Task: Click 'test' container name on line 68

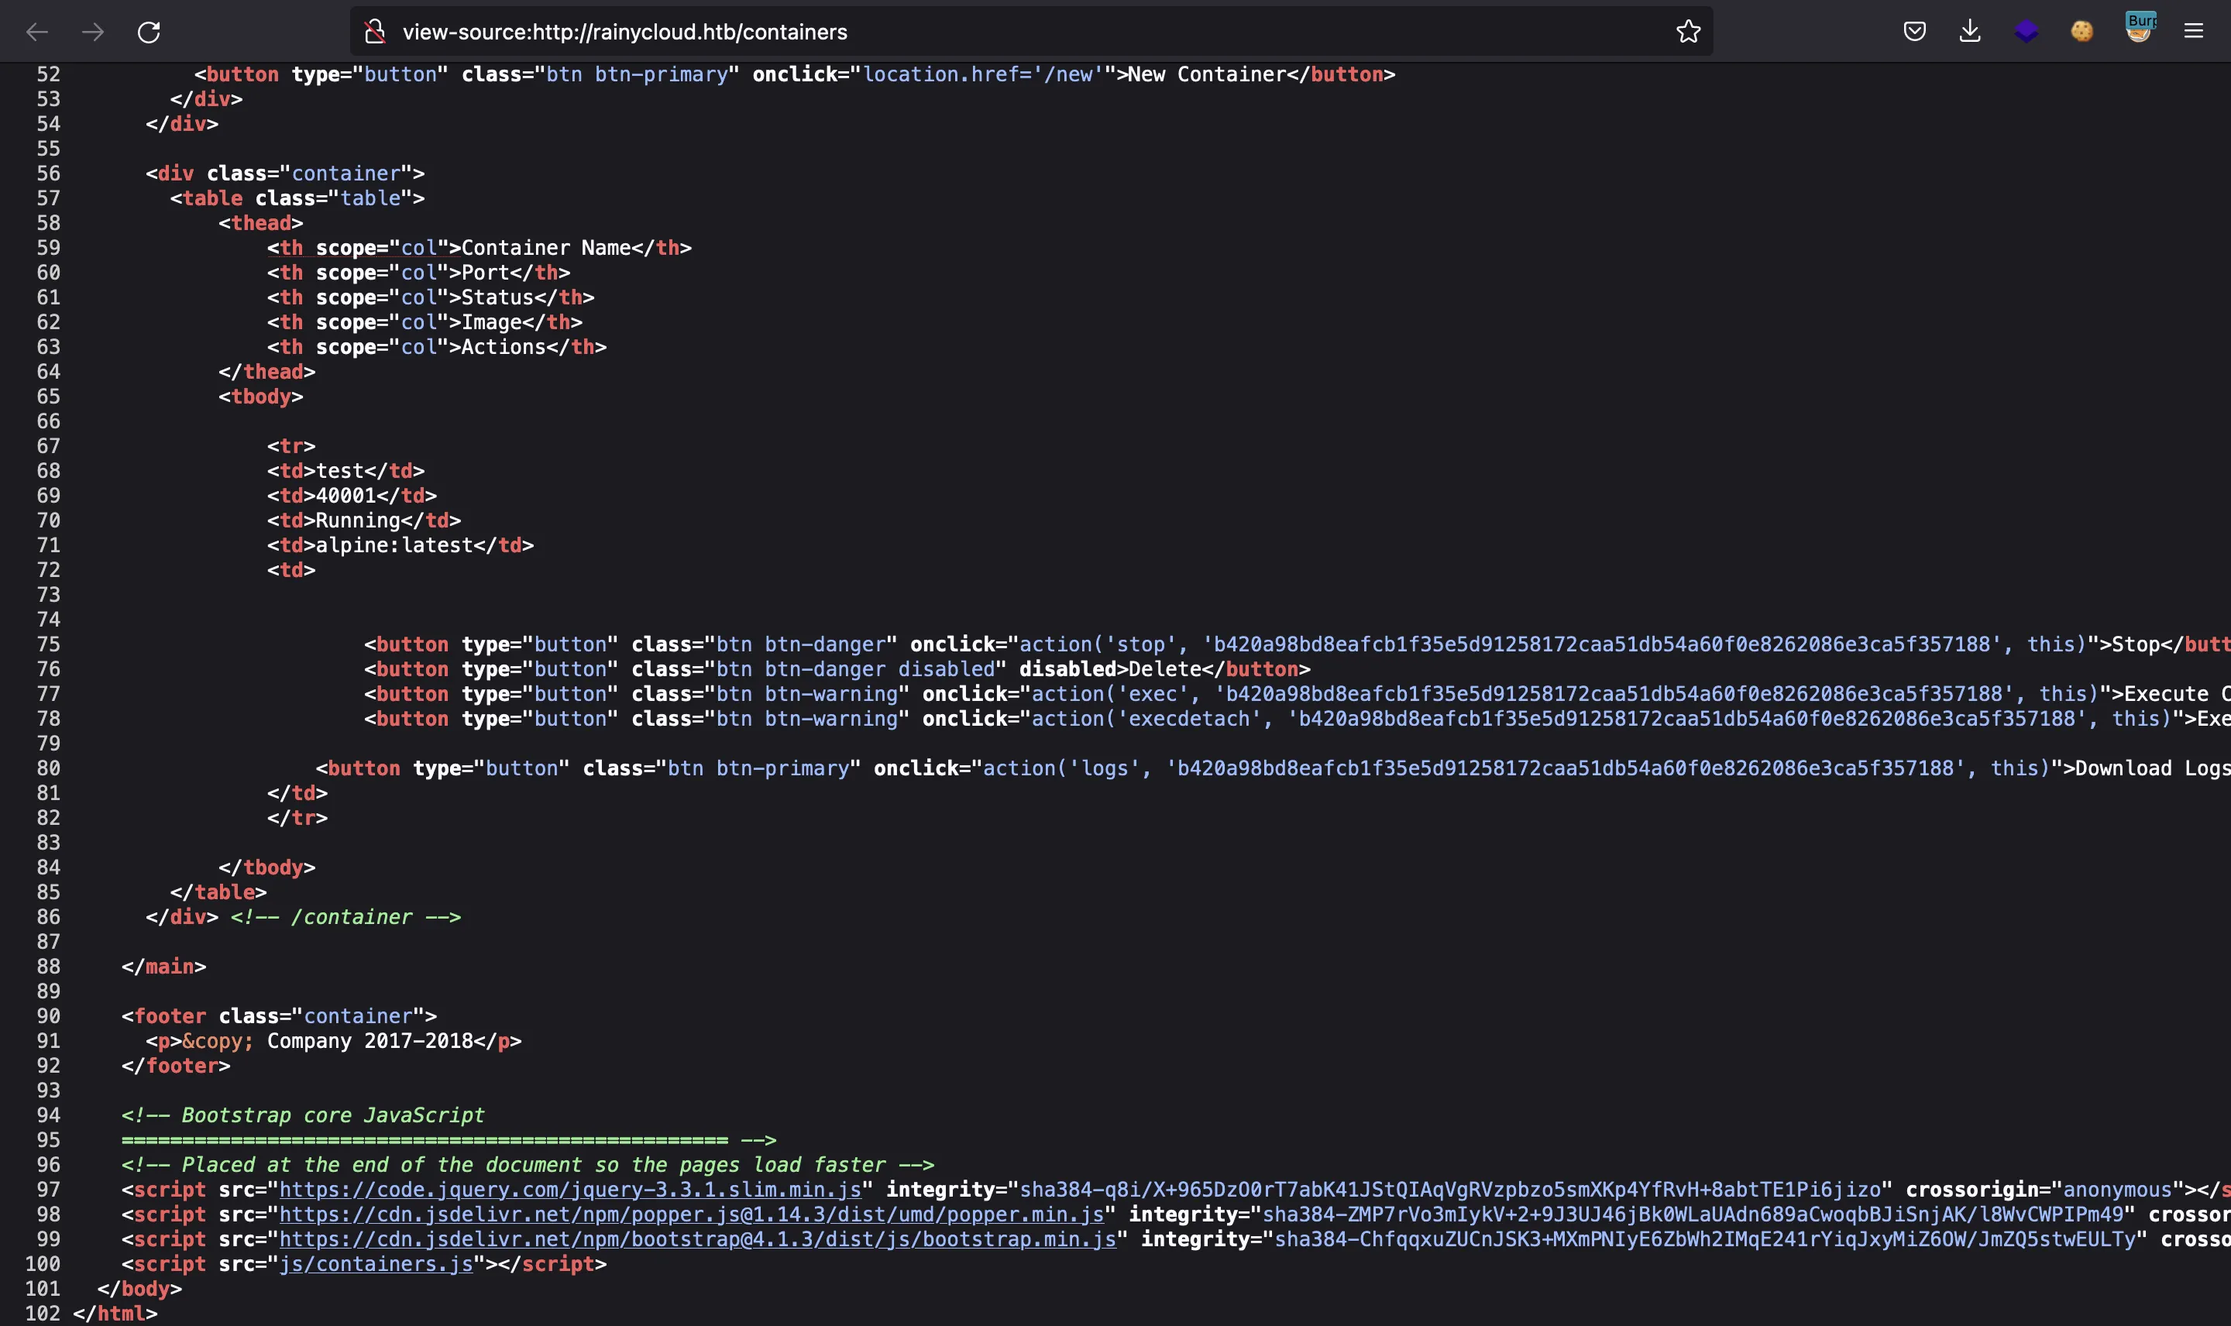Action: pos(339,470)
